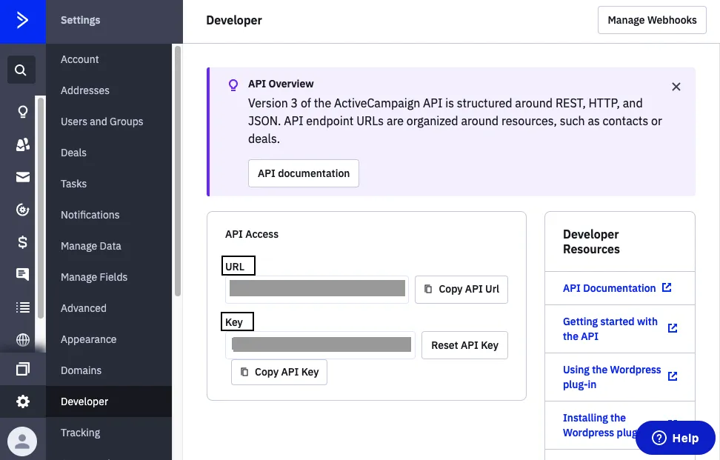Click the API Key field
Image resolution: width=720 pixels, height=460 pixels.
click(x=320, y=345)
